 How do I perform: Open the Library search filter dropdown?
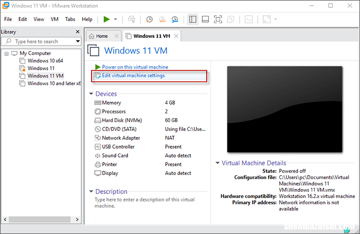tap(78, 41)
